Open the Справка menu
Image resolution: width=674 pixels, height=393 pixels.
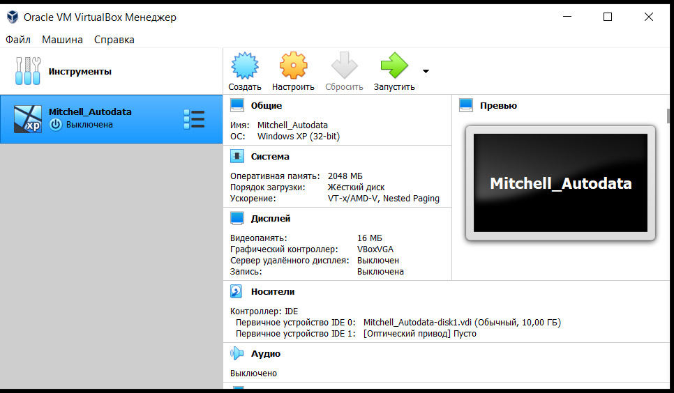[x=114, y=40]
